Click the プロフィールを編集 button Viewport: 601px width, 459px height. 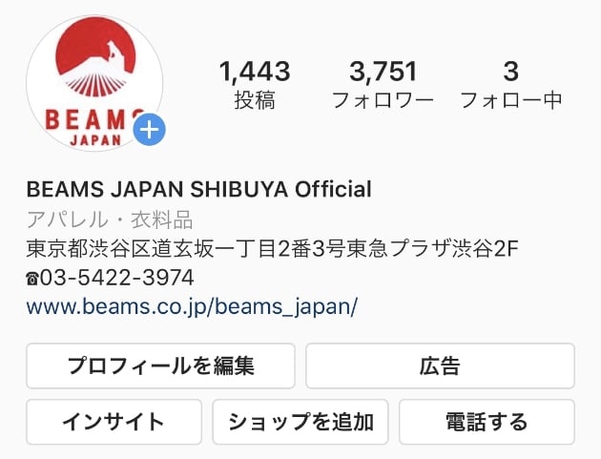coord(160,365)
